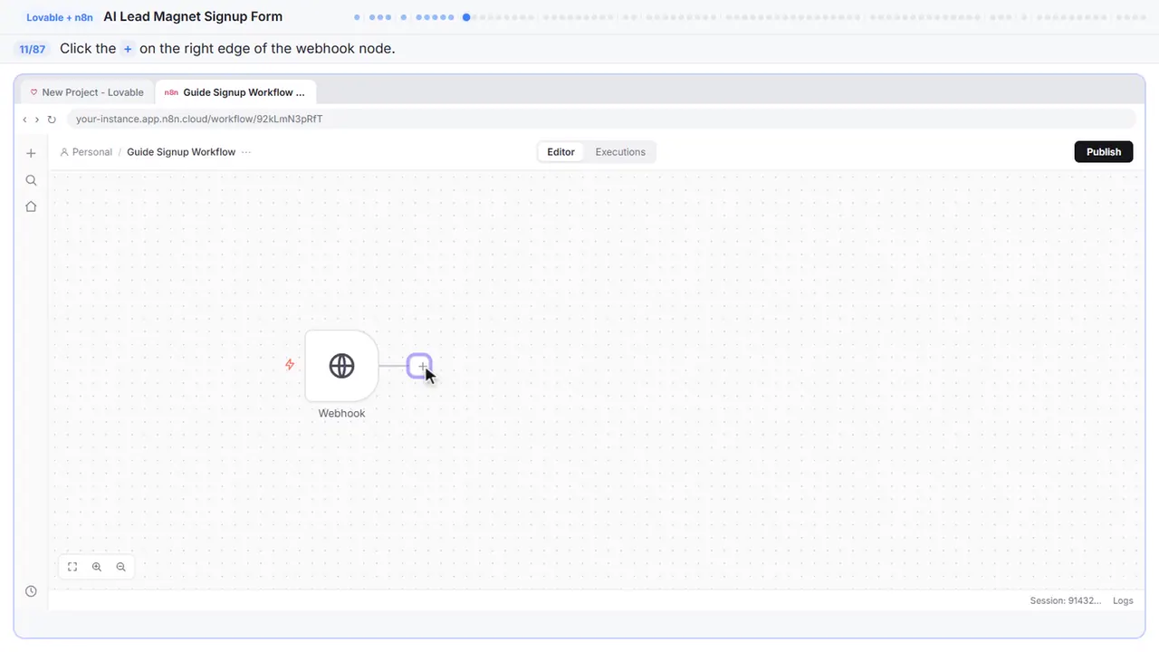The width and height of the screenshot is (1159, 652).
Task: Fit workflow to view on canvas
Action: click(x=72, y=567)
